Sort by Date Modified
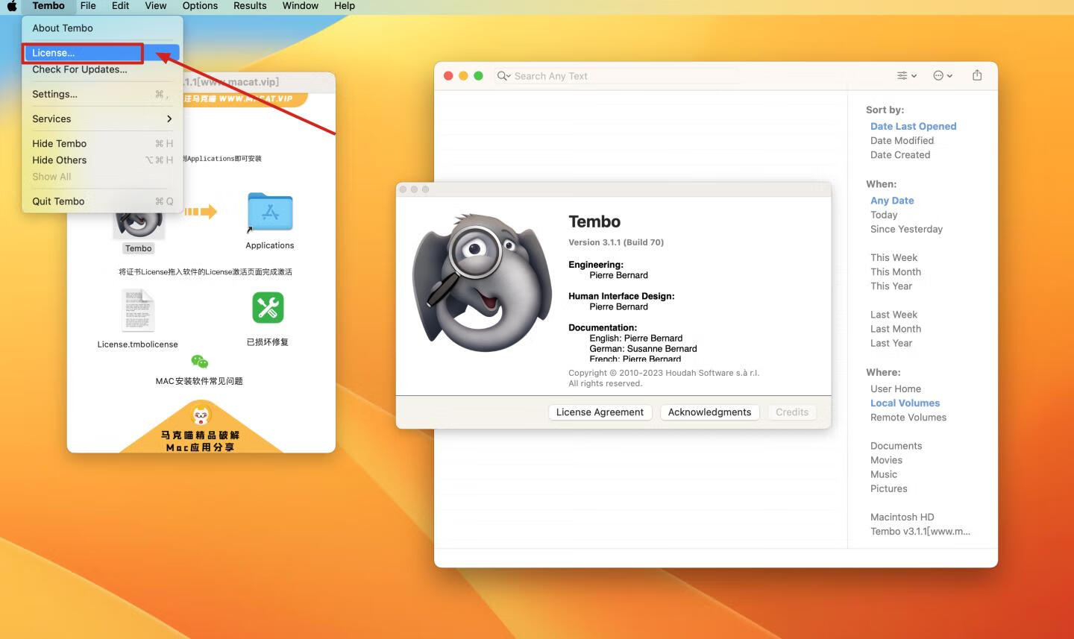This screenshot has height=639, width=1074. coord(902,141)
